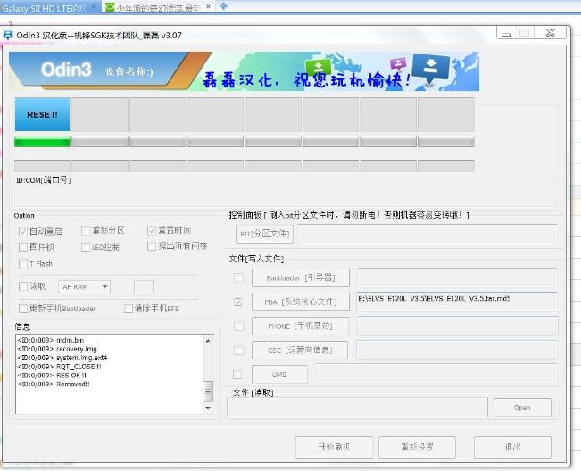This screenshot has width=581, height=471.
Task: Open the AP RAM dropdown
Action: 84,286
